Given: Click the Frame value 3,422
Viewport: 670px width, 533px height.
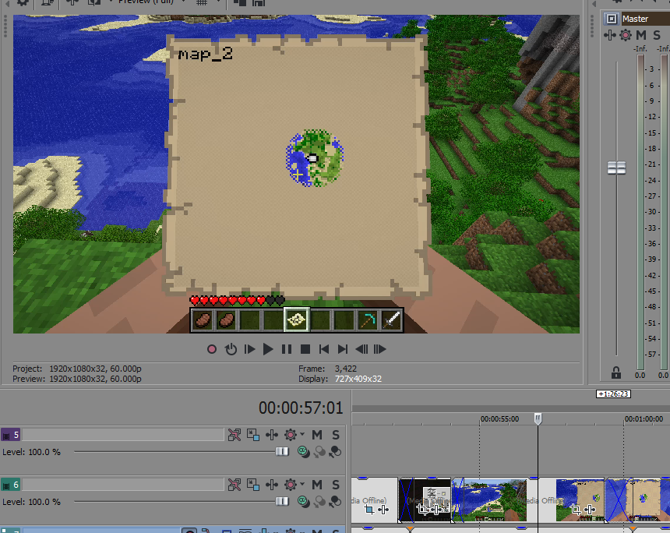Looking at the screenshot, I should 346,369.
